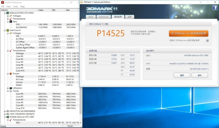The height and width of the screenshot is (128, 219).
Task: Open the File menu in HWMonitor
Action: [x=3, y=7]
